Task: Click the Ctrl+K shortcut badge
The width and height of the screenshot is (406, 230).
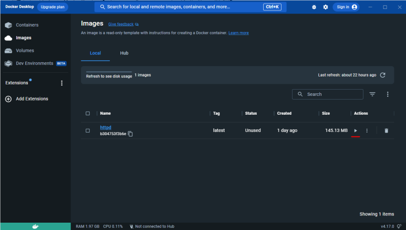Action: tap(272, 7)
